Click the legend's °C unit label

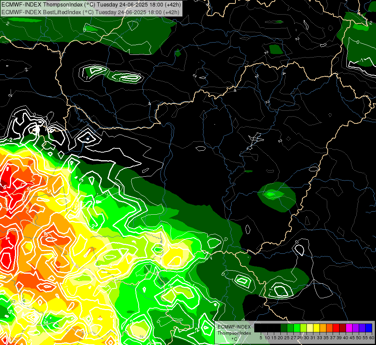[x=235, y=339]
